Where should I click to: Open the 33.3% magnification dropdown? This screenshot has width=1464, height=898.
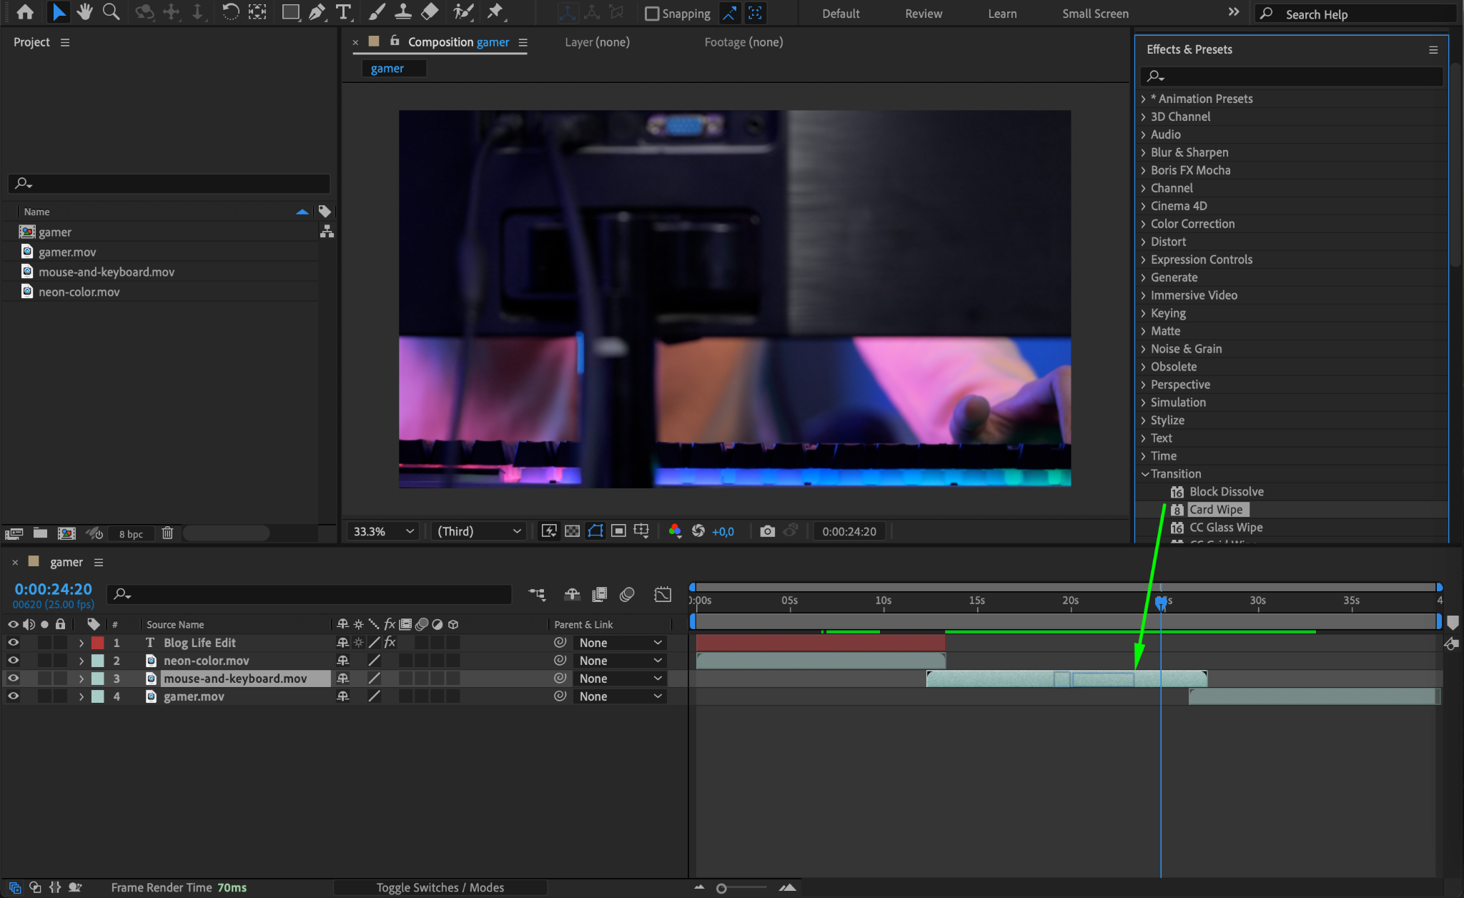(x=383, y=531)
